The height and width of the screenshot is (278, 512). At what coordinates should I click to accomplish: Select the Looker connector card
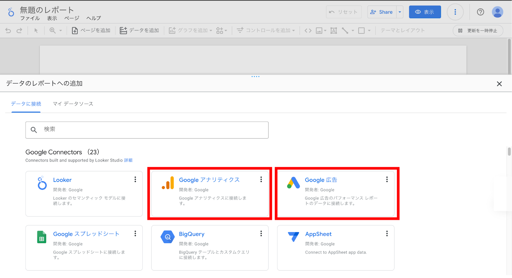[84, 193]
